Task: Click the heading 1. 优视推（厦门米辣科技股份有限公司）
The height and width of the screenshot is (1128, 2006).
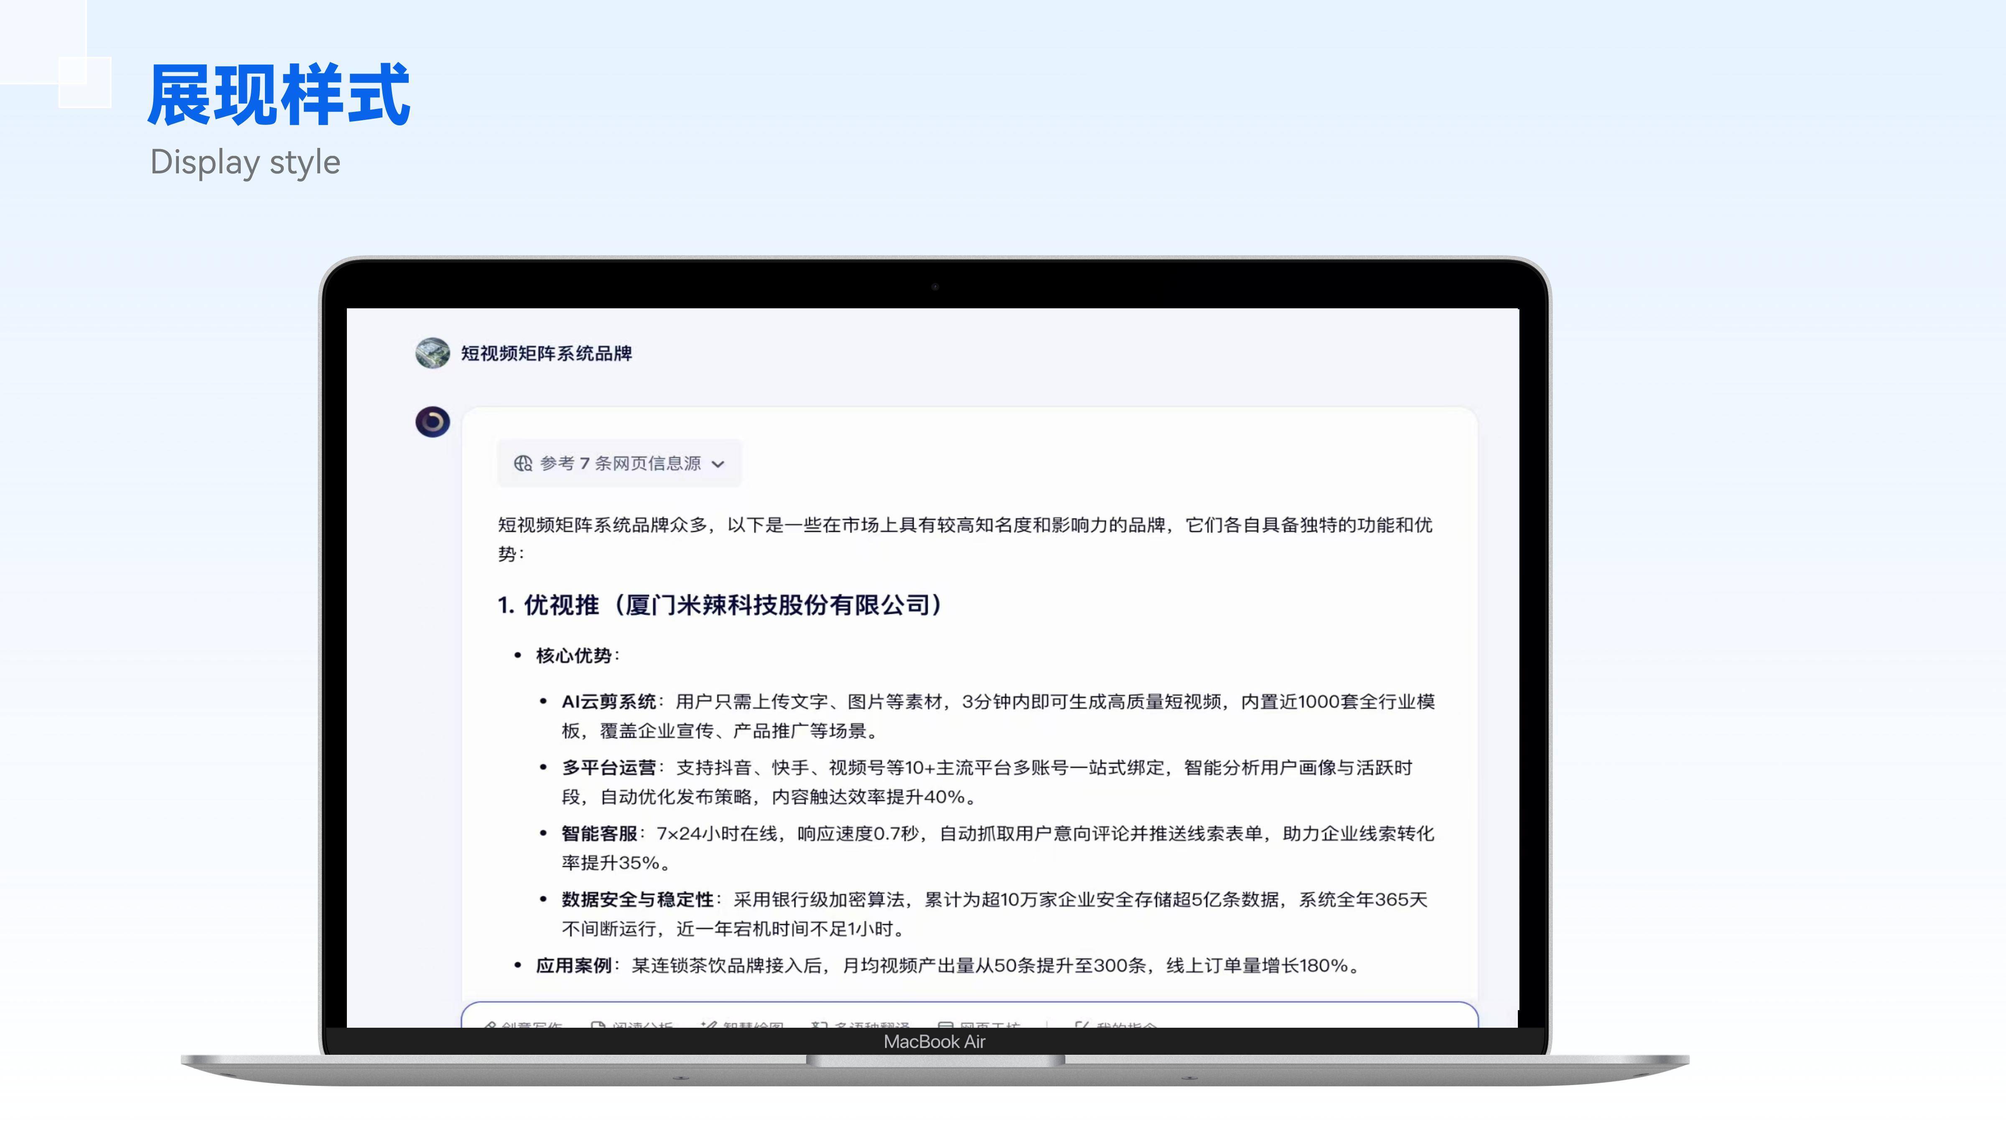Action: pos(721,605)
